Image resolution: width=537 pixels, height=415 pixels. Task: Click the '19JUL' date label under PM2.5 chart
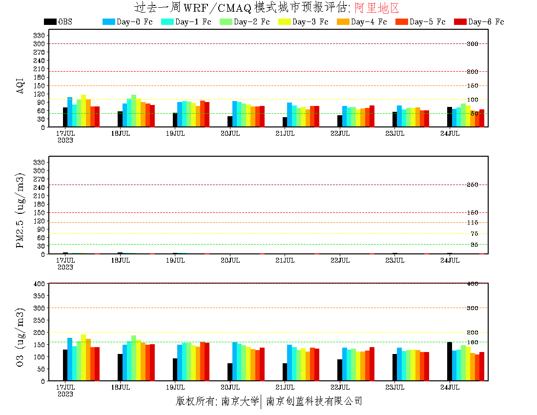[175, 261]
